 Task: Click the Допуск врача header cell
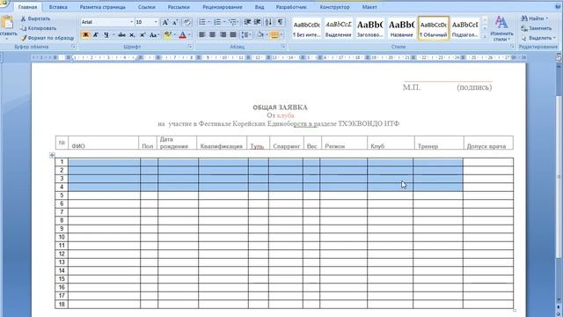point(488,143)
